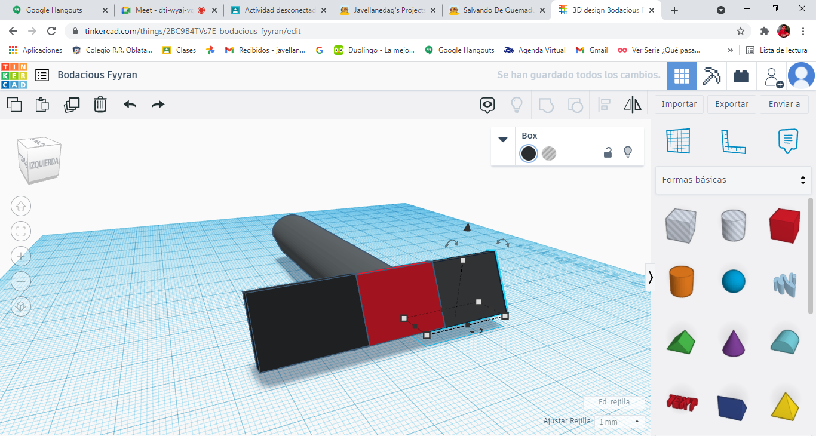Open the bricks mode

[x=741, y=76]
